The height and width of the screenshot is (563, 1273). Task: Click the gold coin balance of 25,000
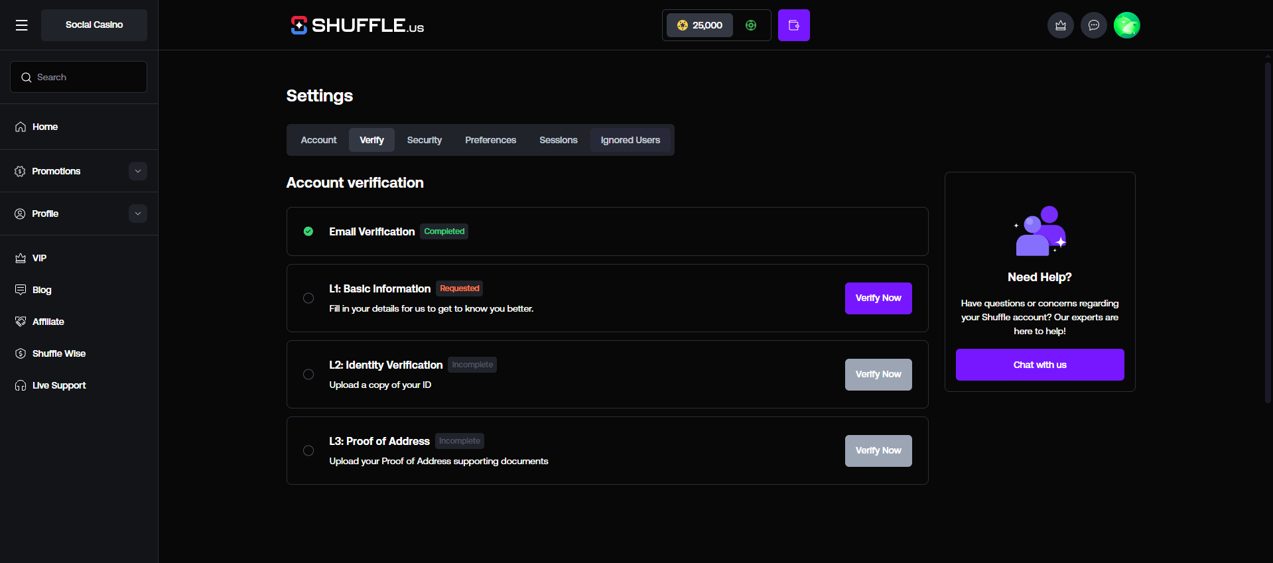[x=700, y=25]
